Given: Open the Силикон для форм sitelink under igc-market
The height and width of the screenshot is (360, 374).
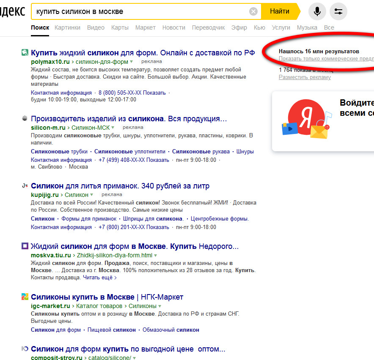Looking at the screenshot, I should (x=55, y=330).
